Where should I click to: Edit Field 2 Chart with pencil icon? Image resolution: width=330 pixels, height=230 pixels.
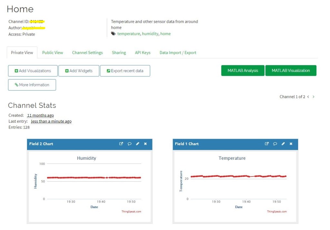coord(138,144)
